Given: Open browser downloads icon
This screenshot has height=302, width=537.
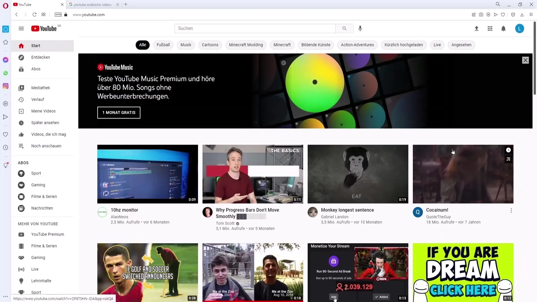Looking at the screenshot, I should 522,15.
